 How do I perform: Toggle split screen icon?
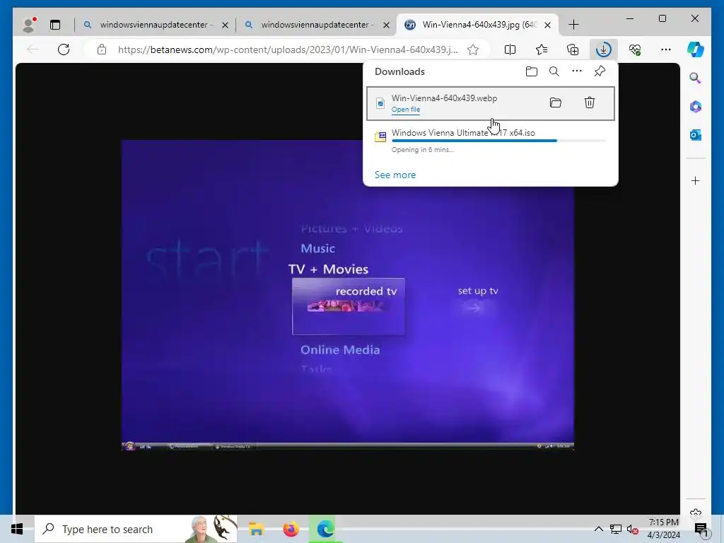[x=510, y=49]
